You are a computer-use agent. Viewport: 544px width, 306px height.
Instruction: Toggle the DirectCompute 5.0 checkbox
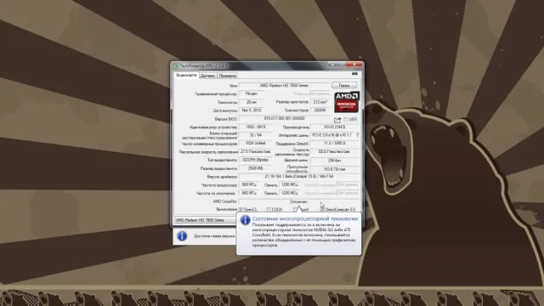322,210
